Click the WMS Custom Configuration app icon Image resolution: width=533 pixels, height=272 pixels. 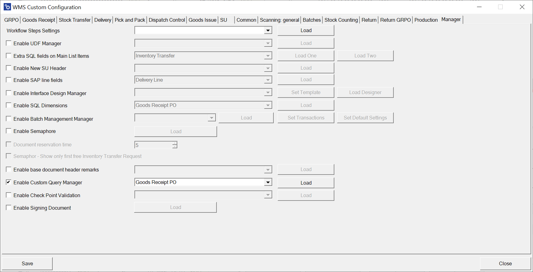7,7
